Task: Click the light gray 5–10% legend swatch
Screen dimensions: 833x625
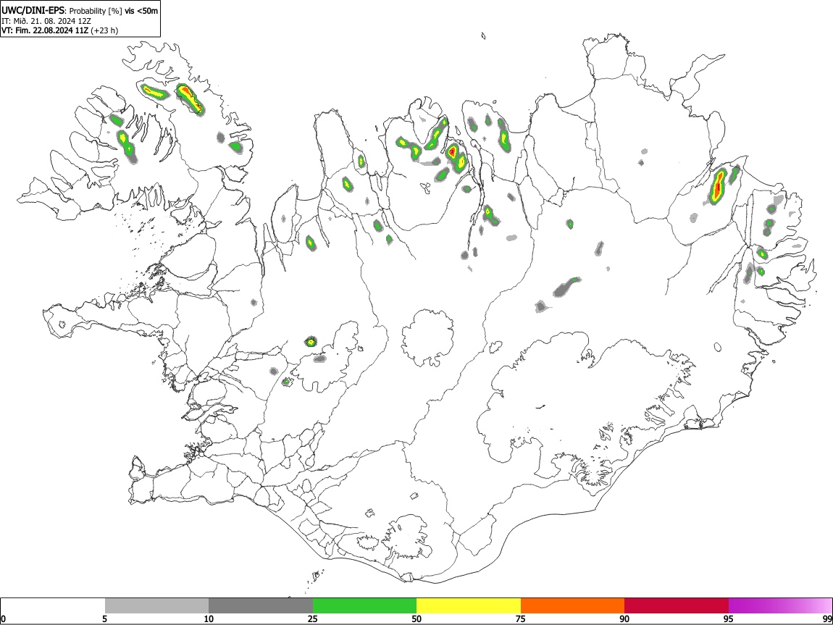Action: point(156,606)
